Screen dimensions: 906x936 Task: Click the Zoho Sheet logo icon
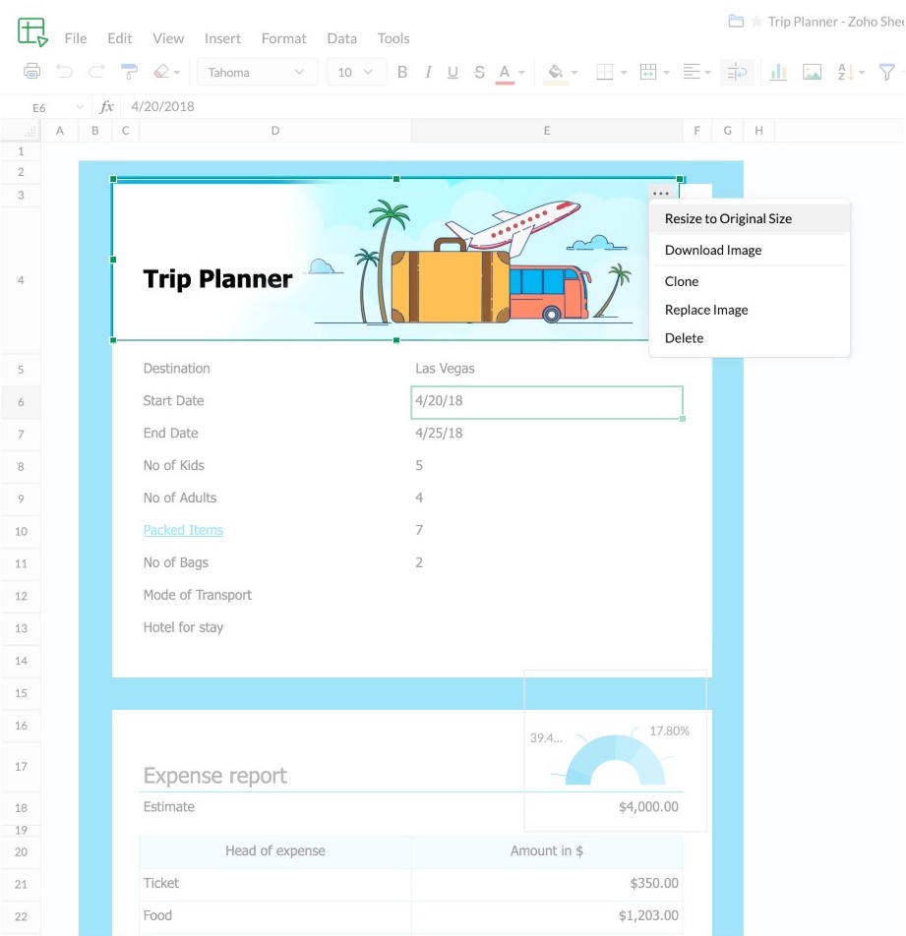[32, 31]
